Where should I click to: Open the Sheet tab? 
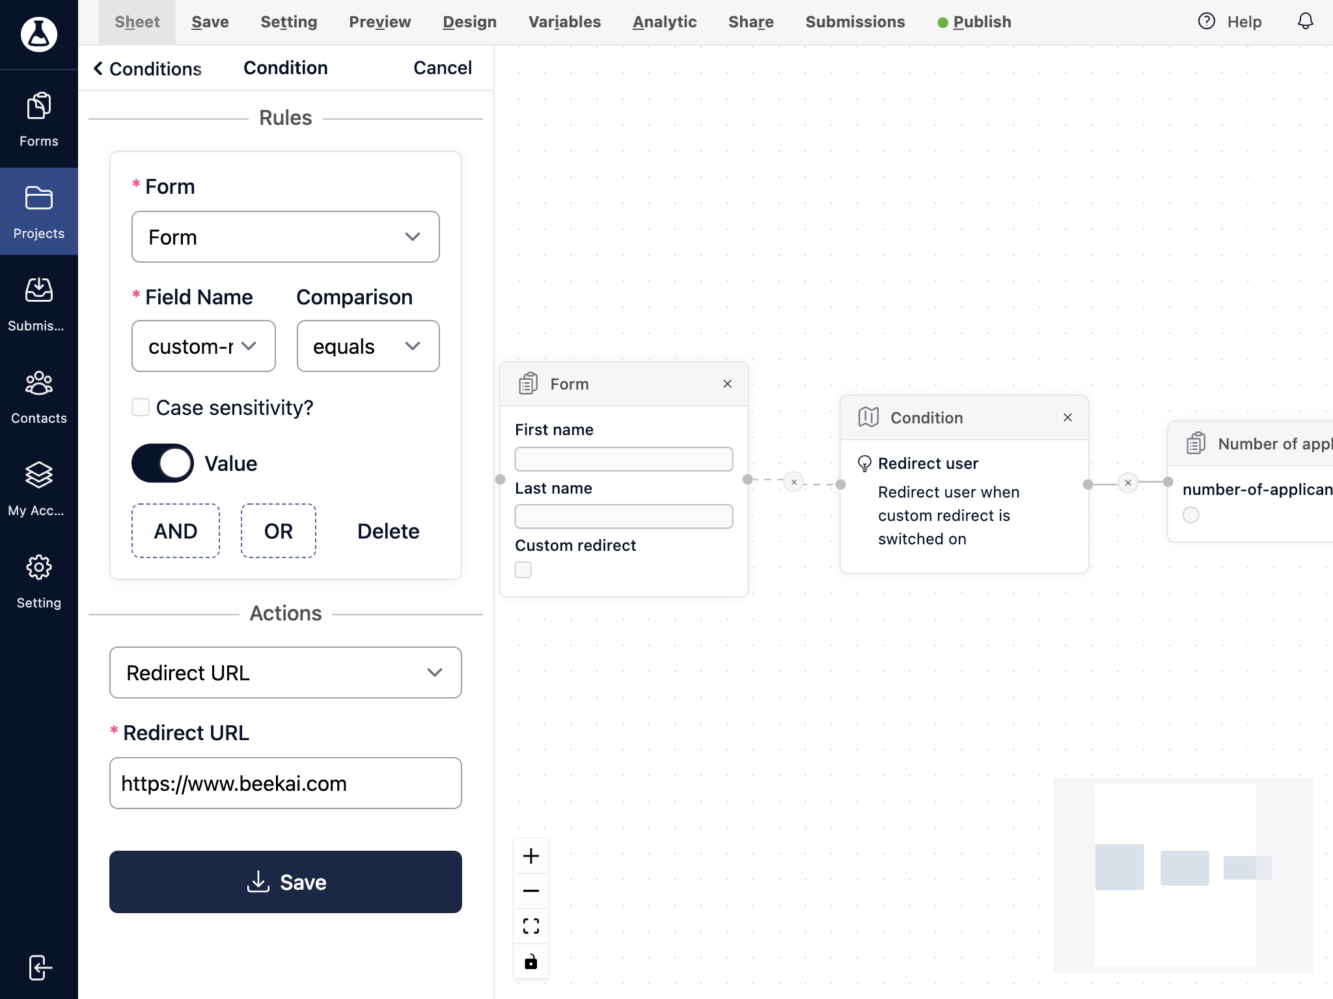point(137,22)
